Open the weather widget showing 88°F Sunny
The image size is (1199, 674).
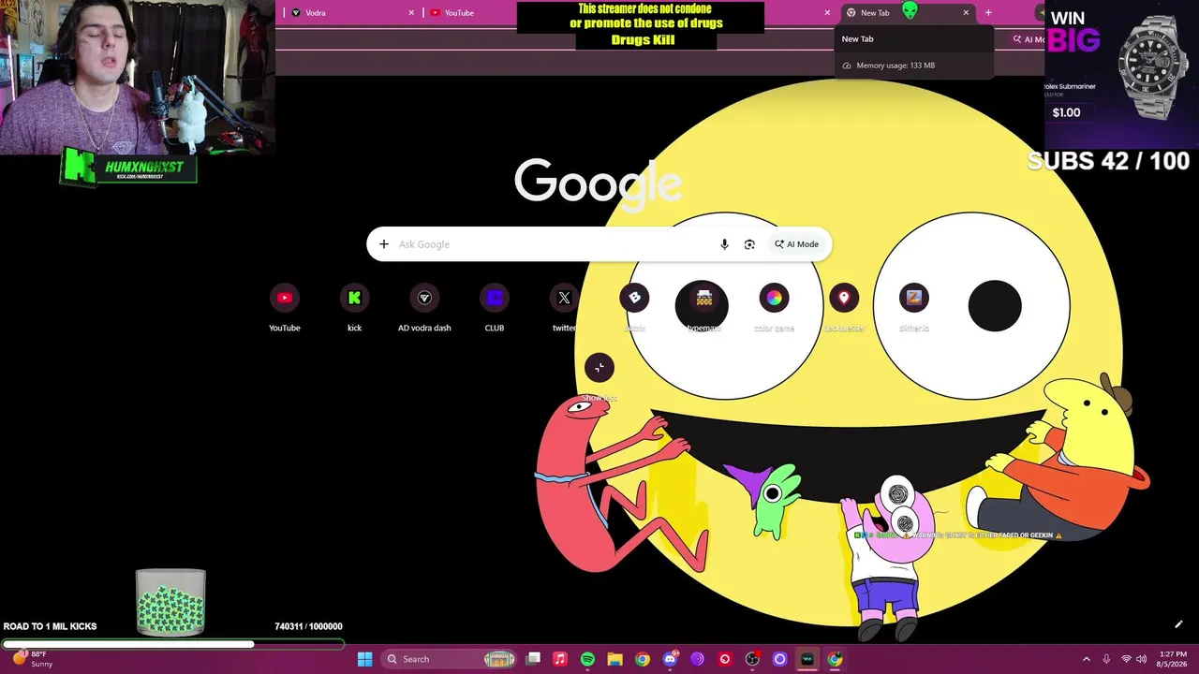tap(32, 659)
